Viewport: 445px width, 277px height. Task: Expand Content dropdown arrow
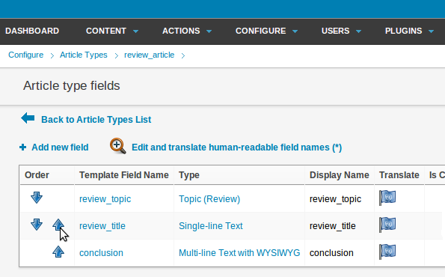tap(135, 31)
